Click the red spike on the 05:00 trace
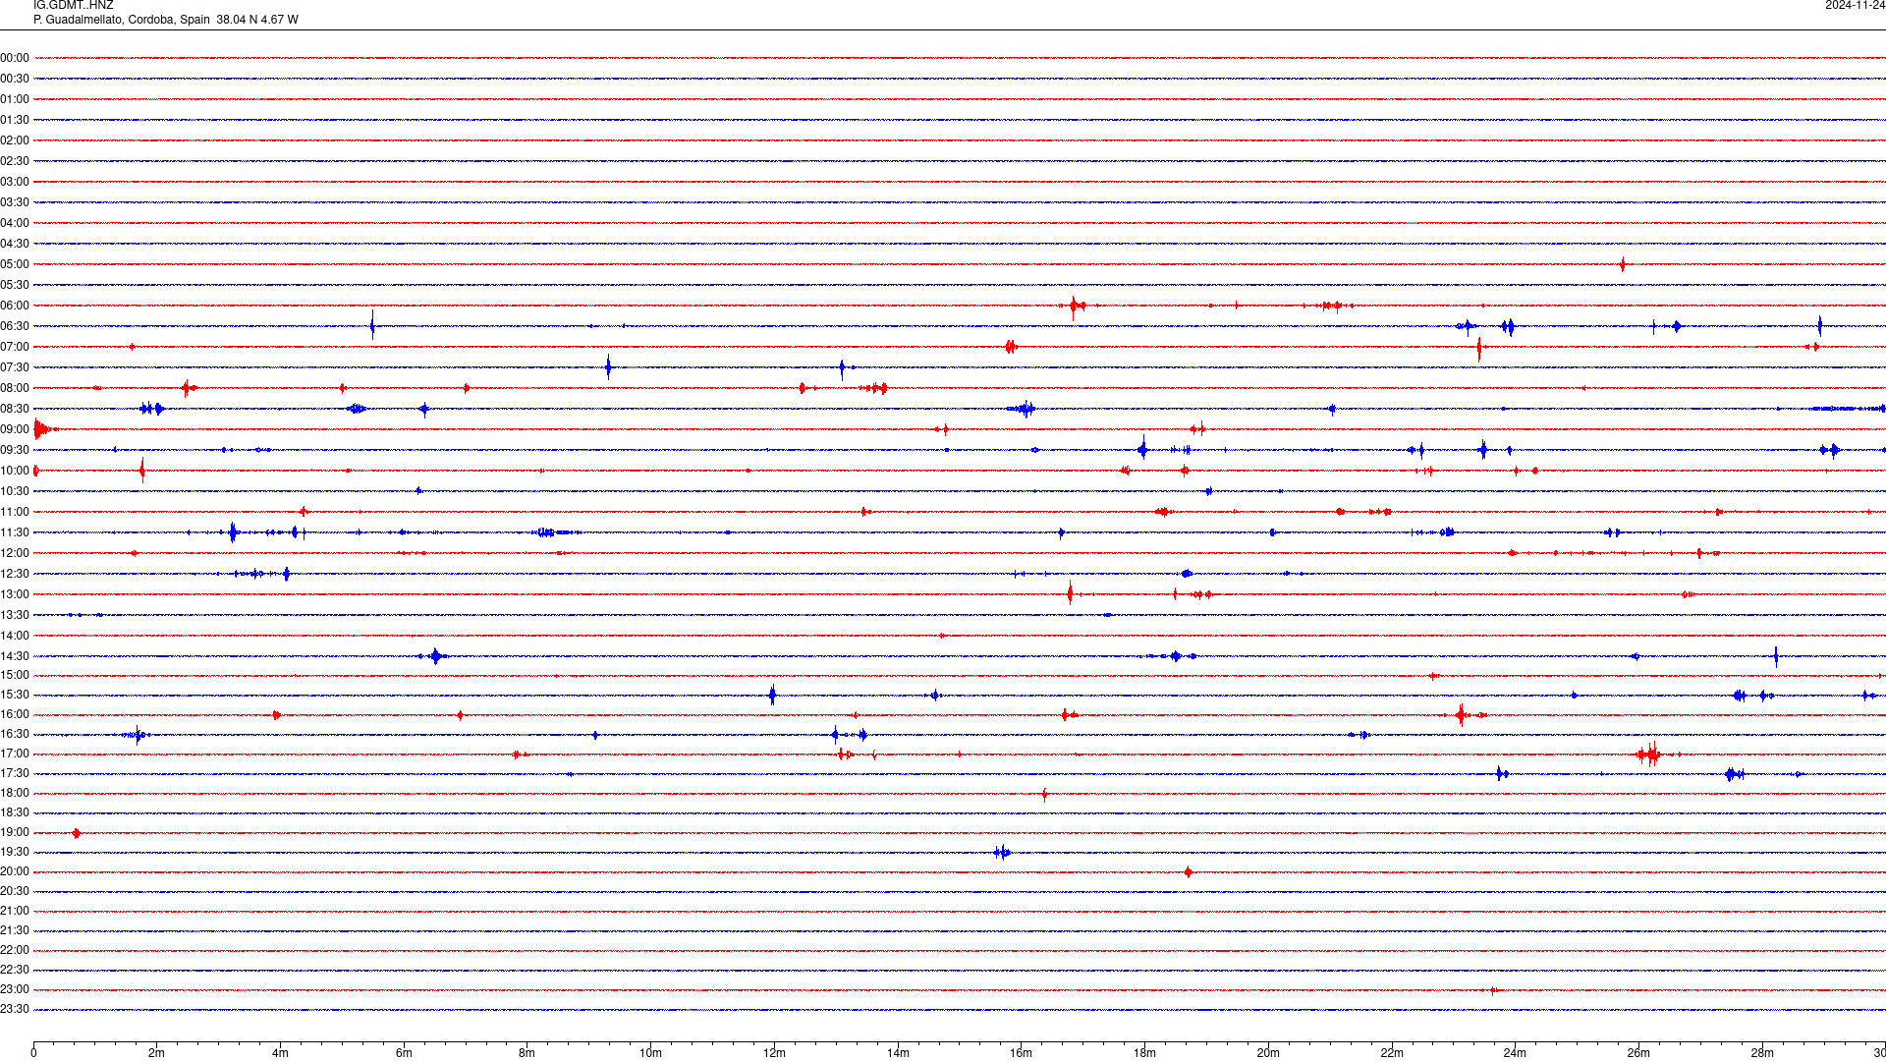 pyautogui.click(x=1623, y=264)
